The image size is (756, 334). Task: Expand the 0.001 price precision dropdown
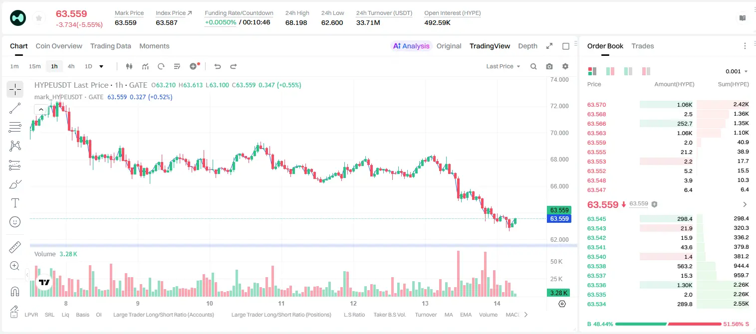coord(737,71)
